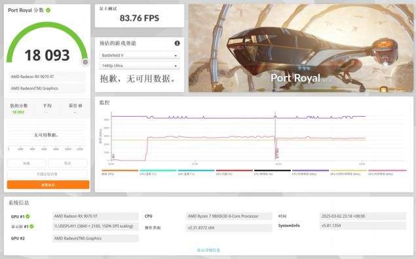Image resolution: width=416 pixels, height=259 pixels.
Task: Open info icon in estimated game performance panel
Action: point(177,43)
